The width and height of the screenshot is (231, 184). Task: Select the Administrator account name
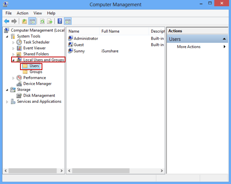click(86, 38)
